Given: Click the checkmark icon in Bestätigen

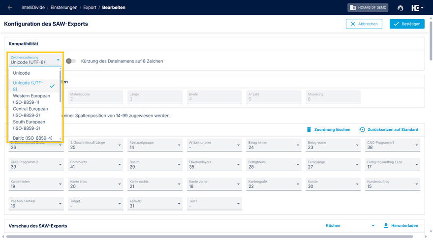Looking at the screenshot, I should [397, 24].
